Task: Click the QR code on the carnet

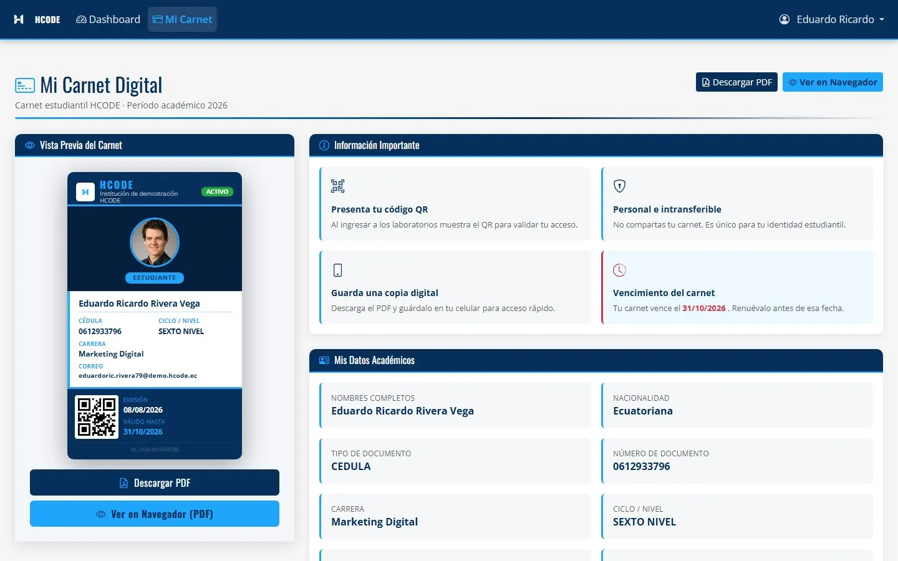Action: pyautogui.click(x=97, y=417)
